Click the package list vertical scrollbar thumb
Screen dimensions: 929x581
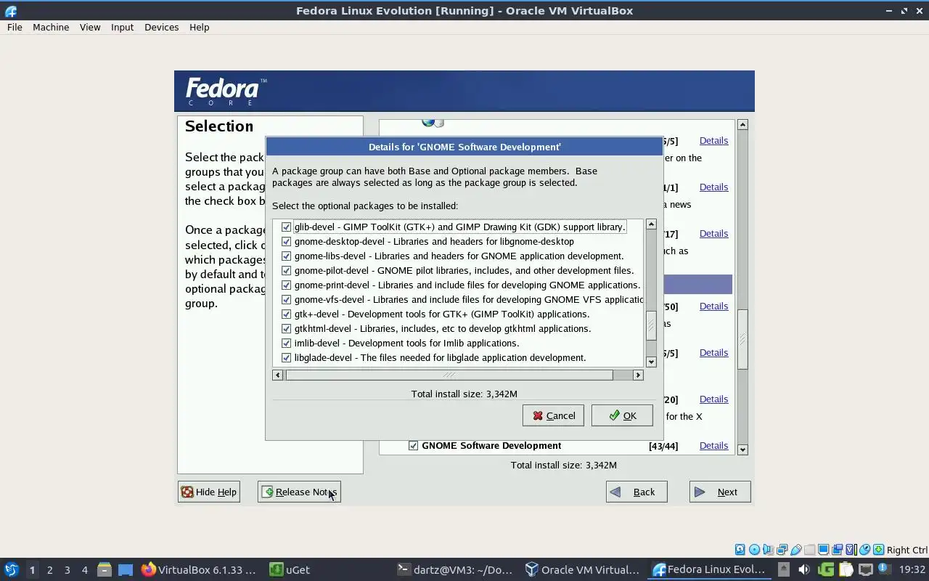pyautogui.click(x=651, y=325)
